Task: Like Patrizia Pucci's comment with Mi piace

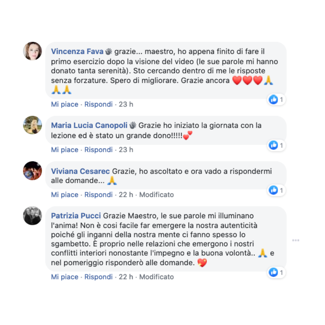Action: [x=65, y=277]
